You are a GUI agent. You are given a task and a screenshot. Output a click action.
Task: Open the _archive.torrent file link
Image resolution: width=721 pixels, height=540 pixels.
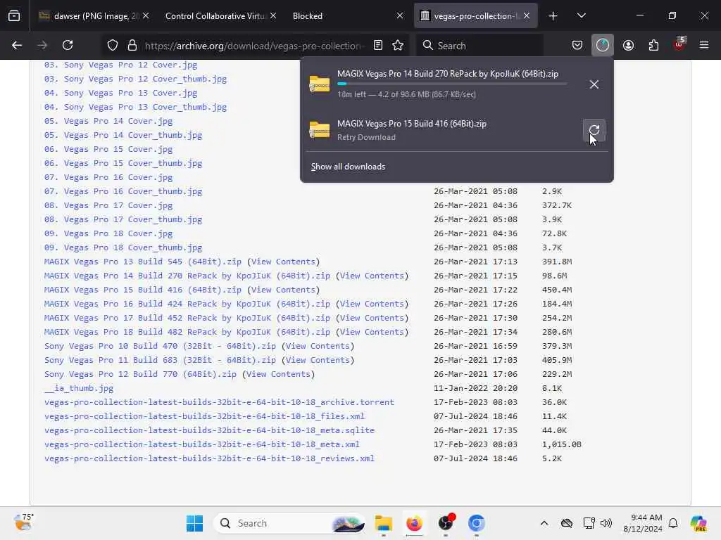[220, 402]
